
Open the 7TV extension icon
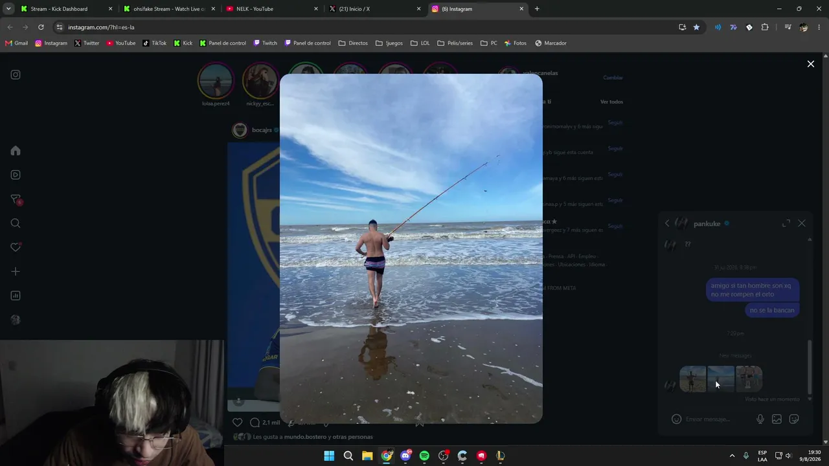733,27
